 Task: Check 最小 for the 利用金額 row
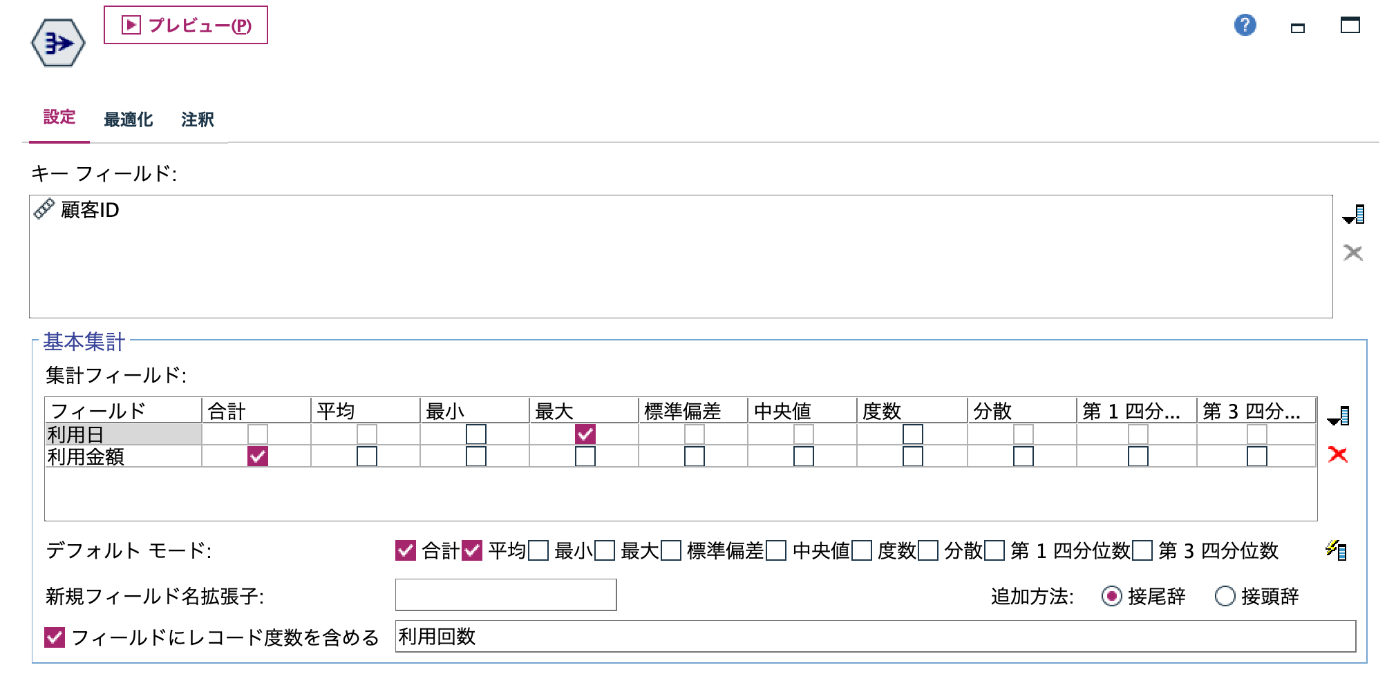pyautogui.click(x=475, y=456)
